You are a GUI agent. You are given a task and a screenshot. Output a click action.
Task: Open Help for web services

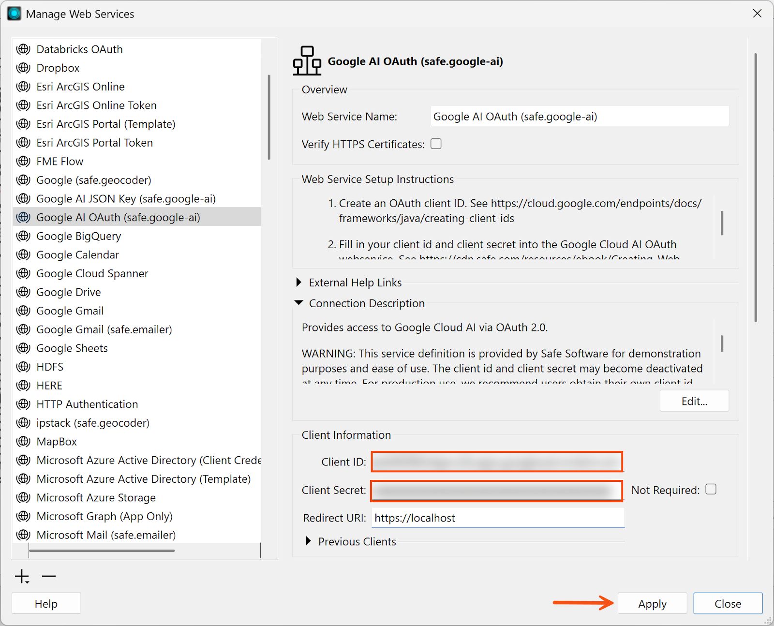click(x=46, y=603)
